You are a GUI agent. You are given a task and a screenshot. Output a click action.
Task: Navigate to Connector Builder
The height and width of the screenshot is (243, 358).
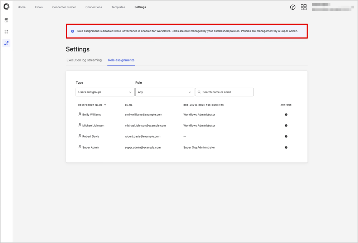[64, 7]
